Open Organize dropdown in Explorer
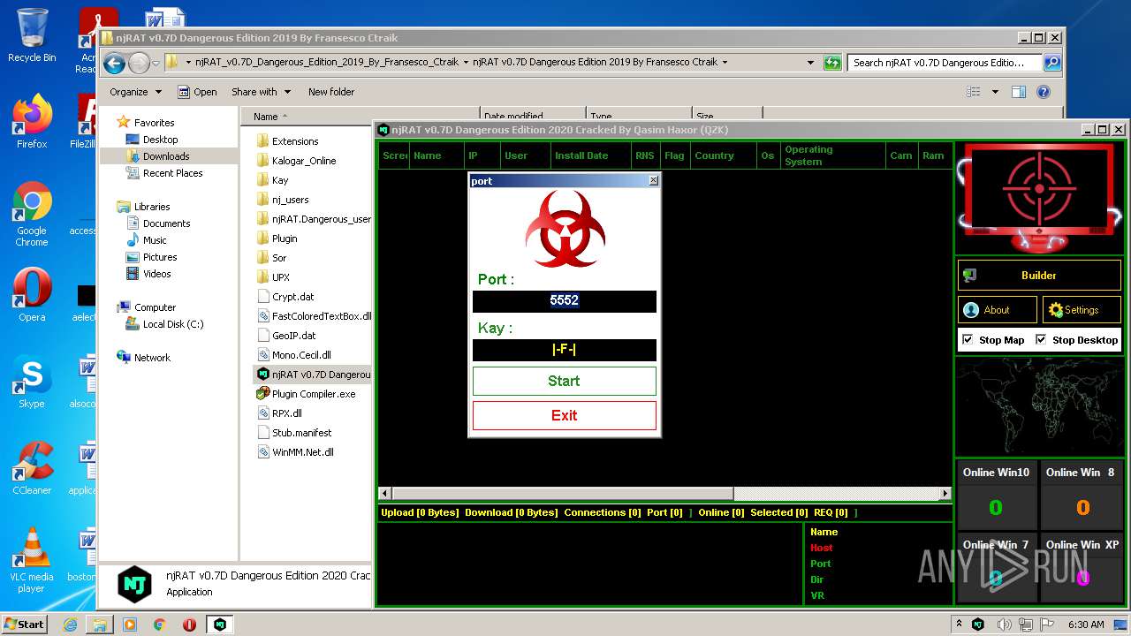Image resolution: width=1131 pixels, height=636 pixels. point(136,92)
